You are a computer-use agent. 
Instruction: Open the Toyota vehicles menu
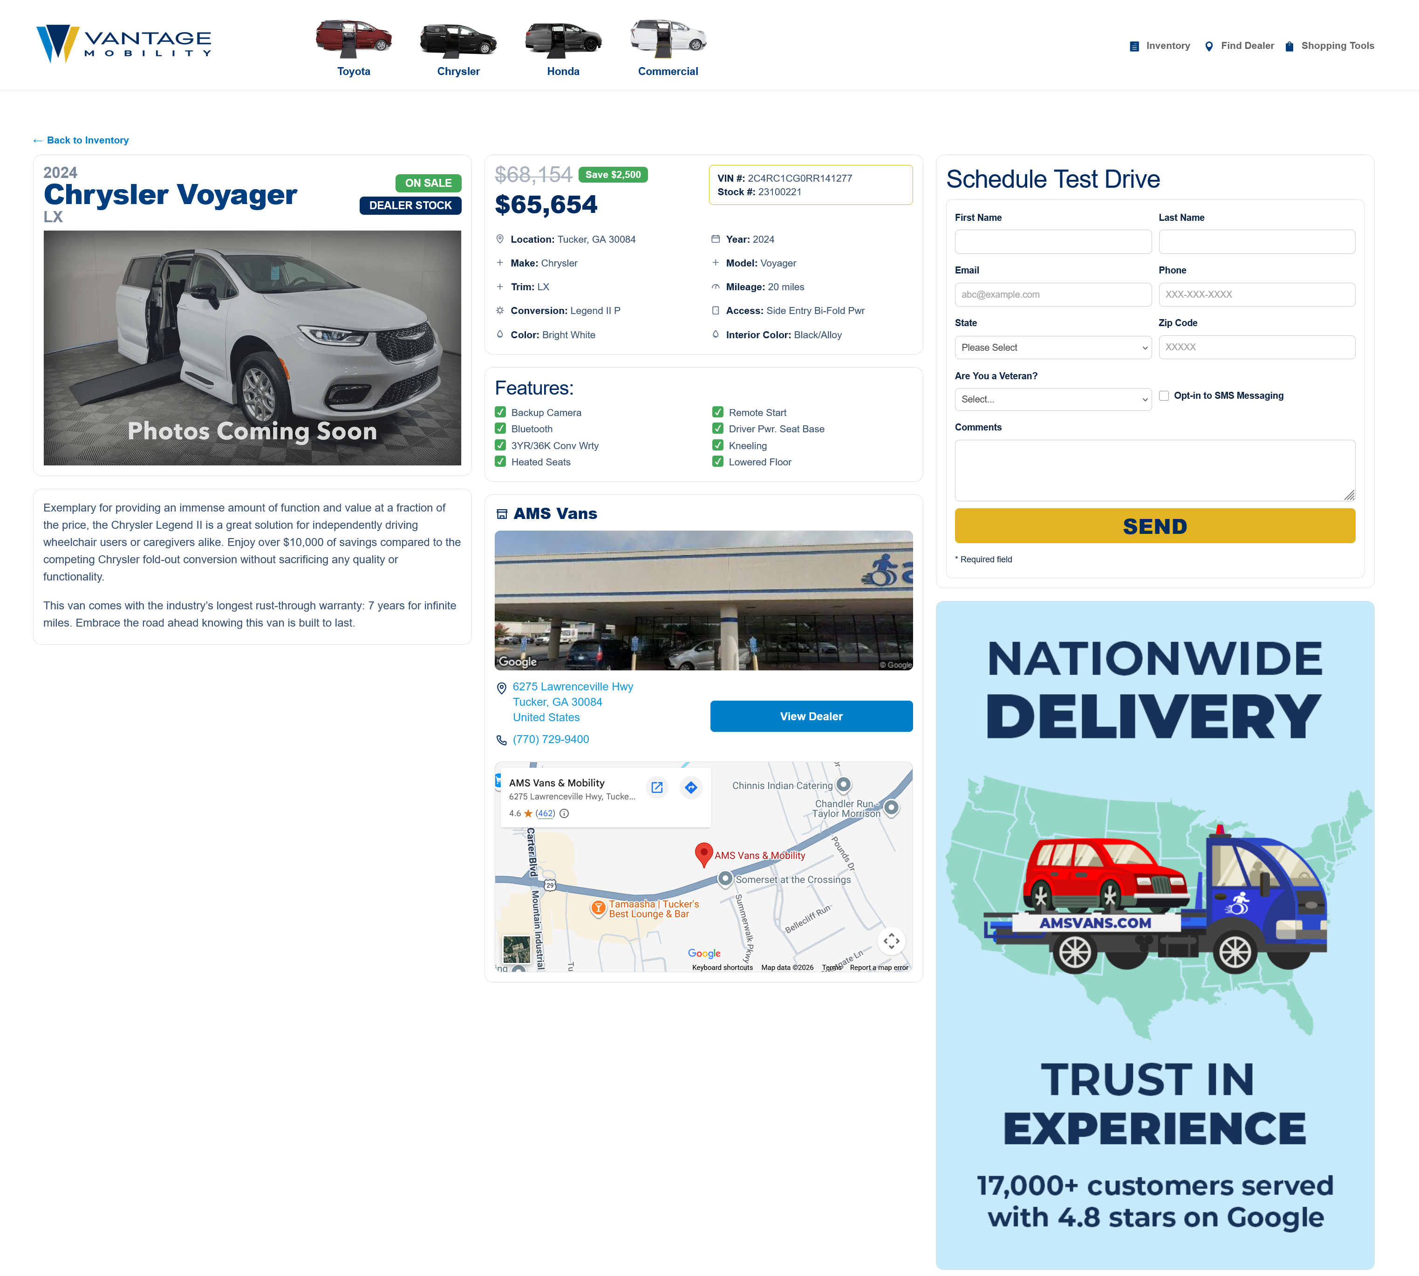point(353,49)
